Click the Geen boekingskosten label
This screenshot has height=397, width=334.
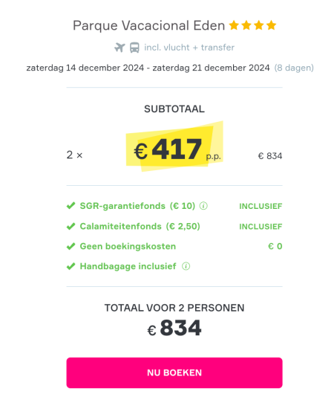point(128,246)
